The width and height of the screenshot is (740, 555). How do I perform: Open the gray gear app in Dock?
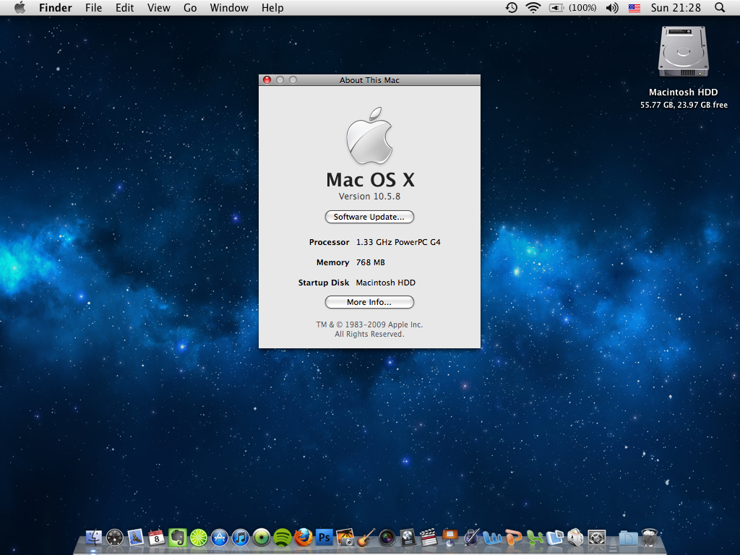[596, 537]
